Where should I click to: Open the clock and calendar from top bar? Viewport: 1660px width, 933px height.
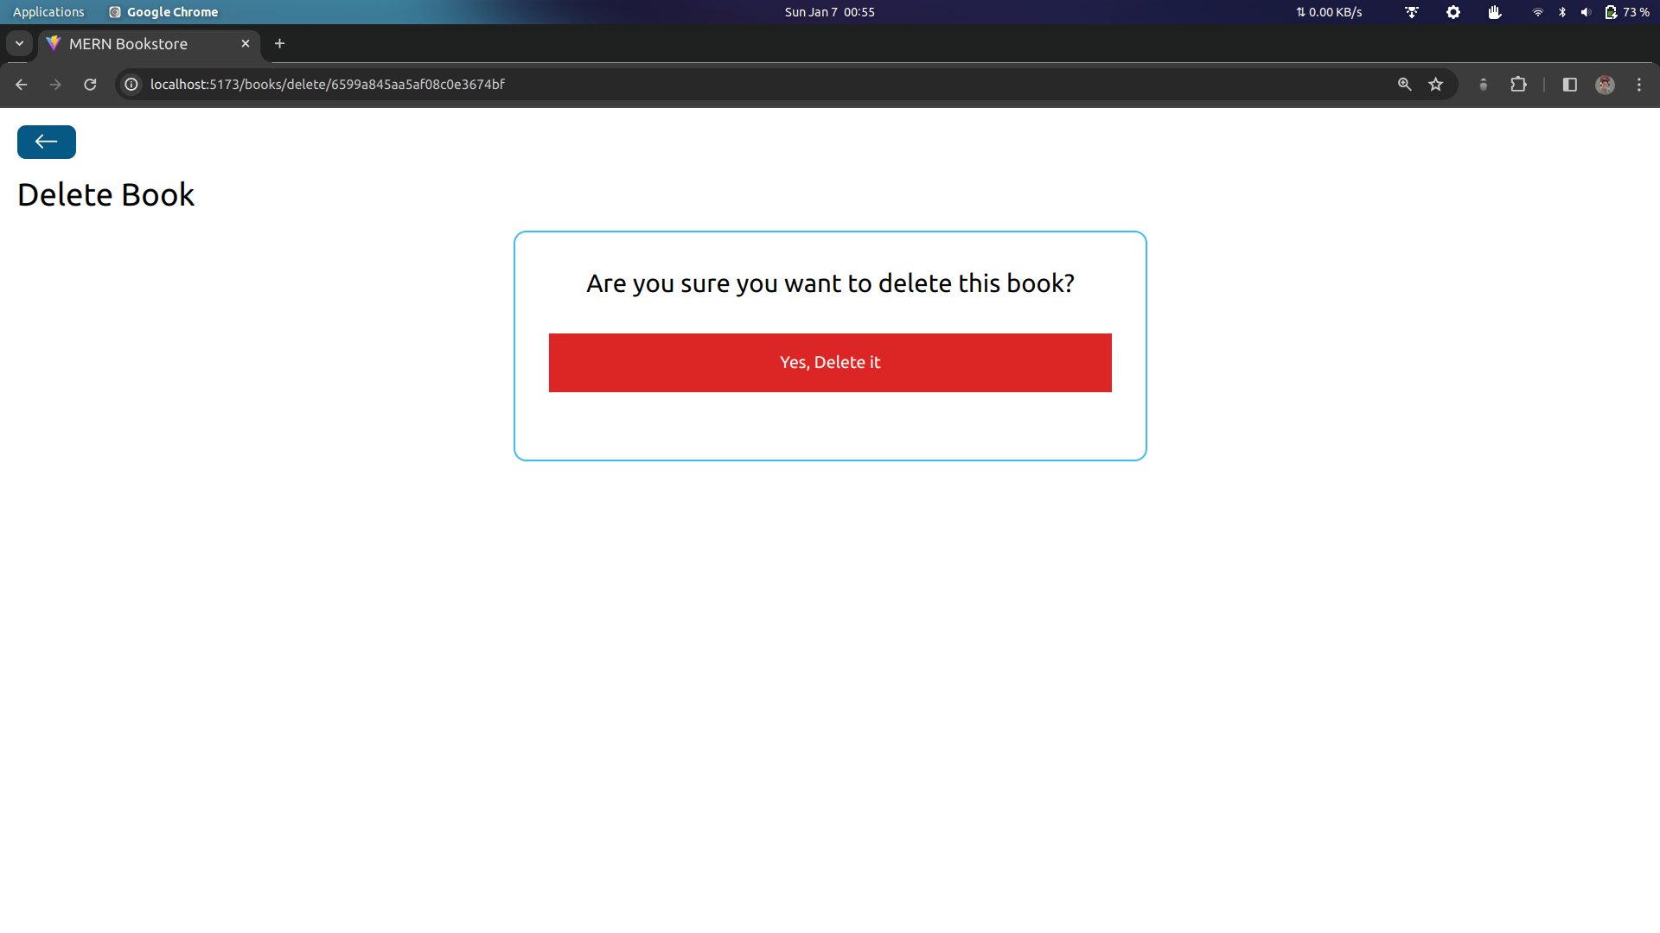pos(829,12)
